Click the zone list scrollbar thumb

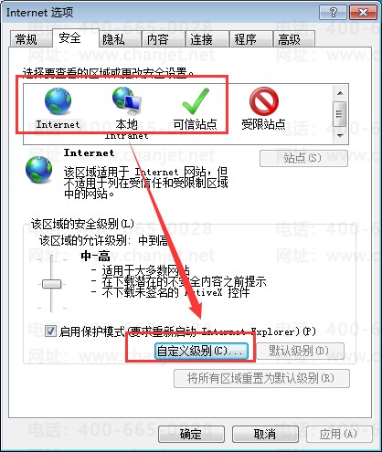click(340, 114)
